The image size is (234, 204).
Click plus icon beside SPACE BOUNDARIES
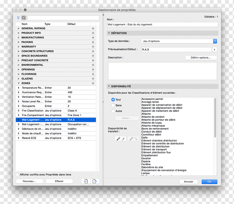tap(93, 56)
